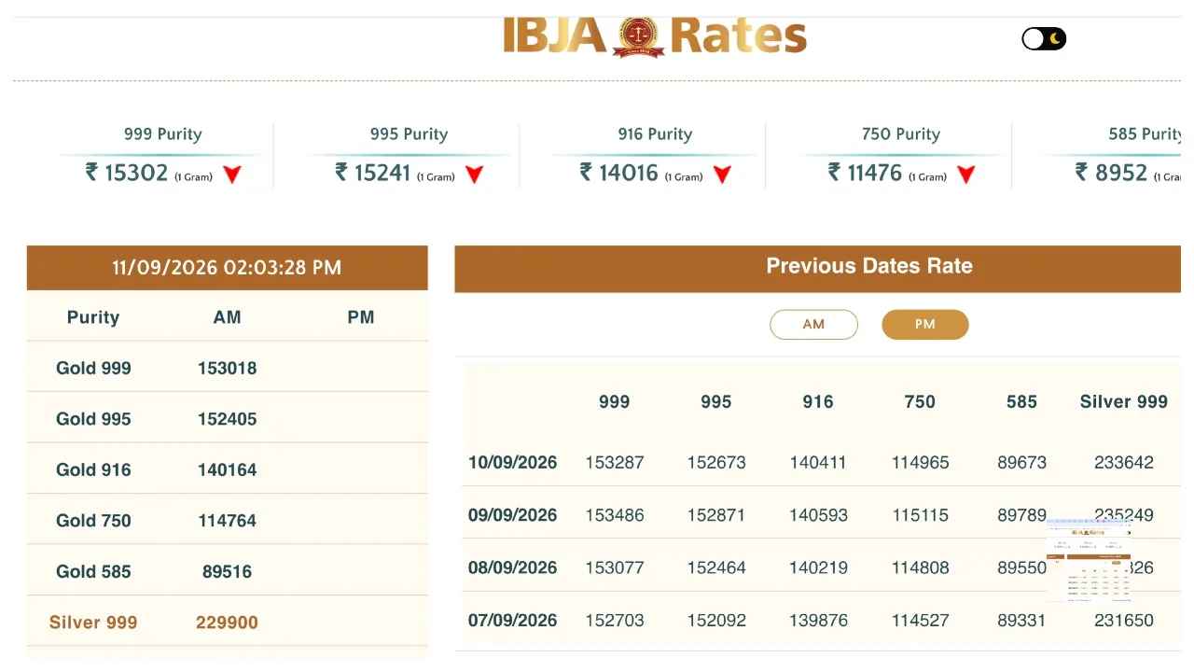Click the silver value 231650 for 07/09/2026
The width and height of the screenshot is (1194, 672).
click(x=1124, y=621)
